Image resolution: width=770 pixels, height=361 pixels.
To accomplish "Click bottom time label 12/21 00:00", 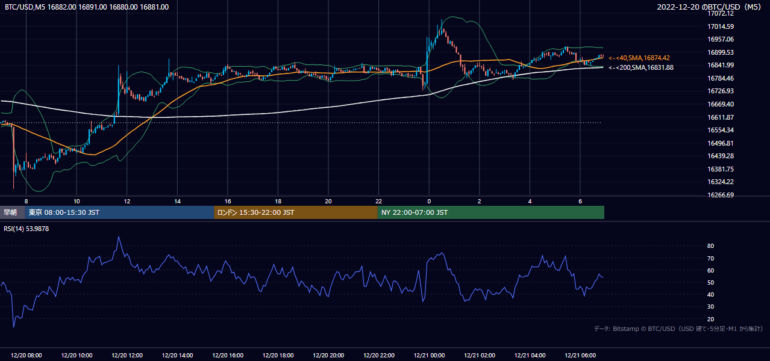I will point(429,356).
